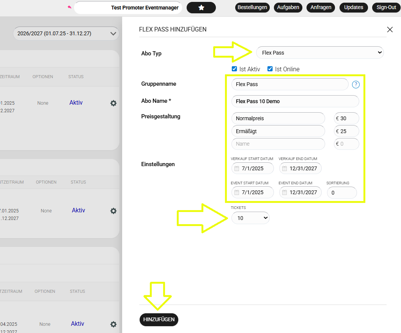Open settings gear for the first subscription row

113,103
